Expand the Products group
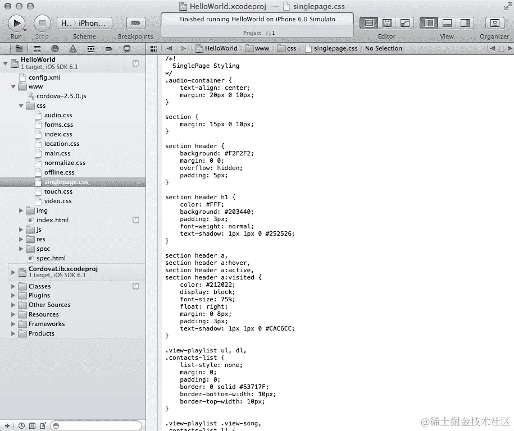The height and width of the screenshot is (431, 514). 13,333
